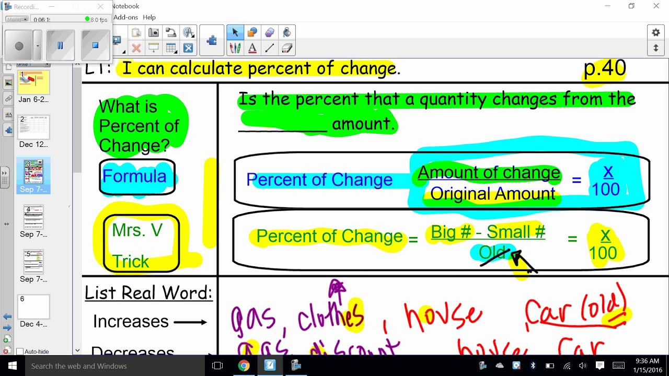Open the Action Center notification icon

[x=599, y=366]
